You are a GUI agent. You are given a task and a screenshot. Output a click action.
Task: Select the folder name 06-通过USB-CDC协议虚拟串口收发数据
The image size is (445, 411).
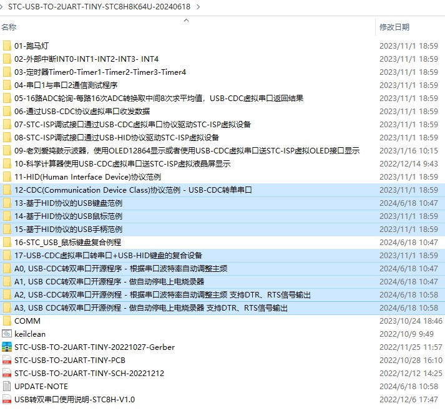[x=82, y=111]
